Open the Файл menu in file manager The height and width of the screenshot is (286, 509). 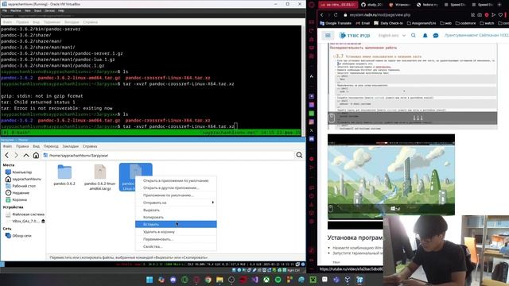coord(7,146)
